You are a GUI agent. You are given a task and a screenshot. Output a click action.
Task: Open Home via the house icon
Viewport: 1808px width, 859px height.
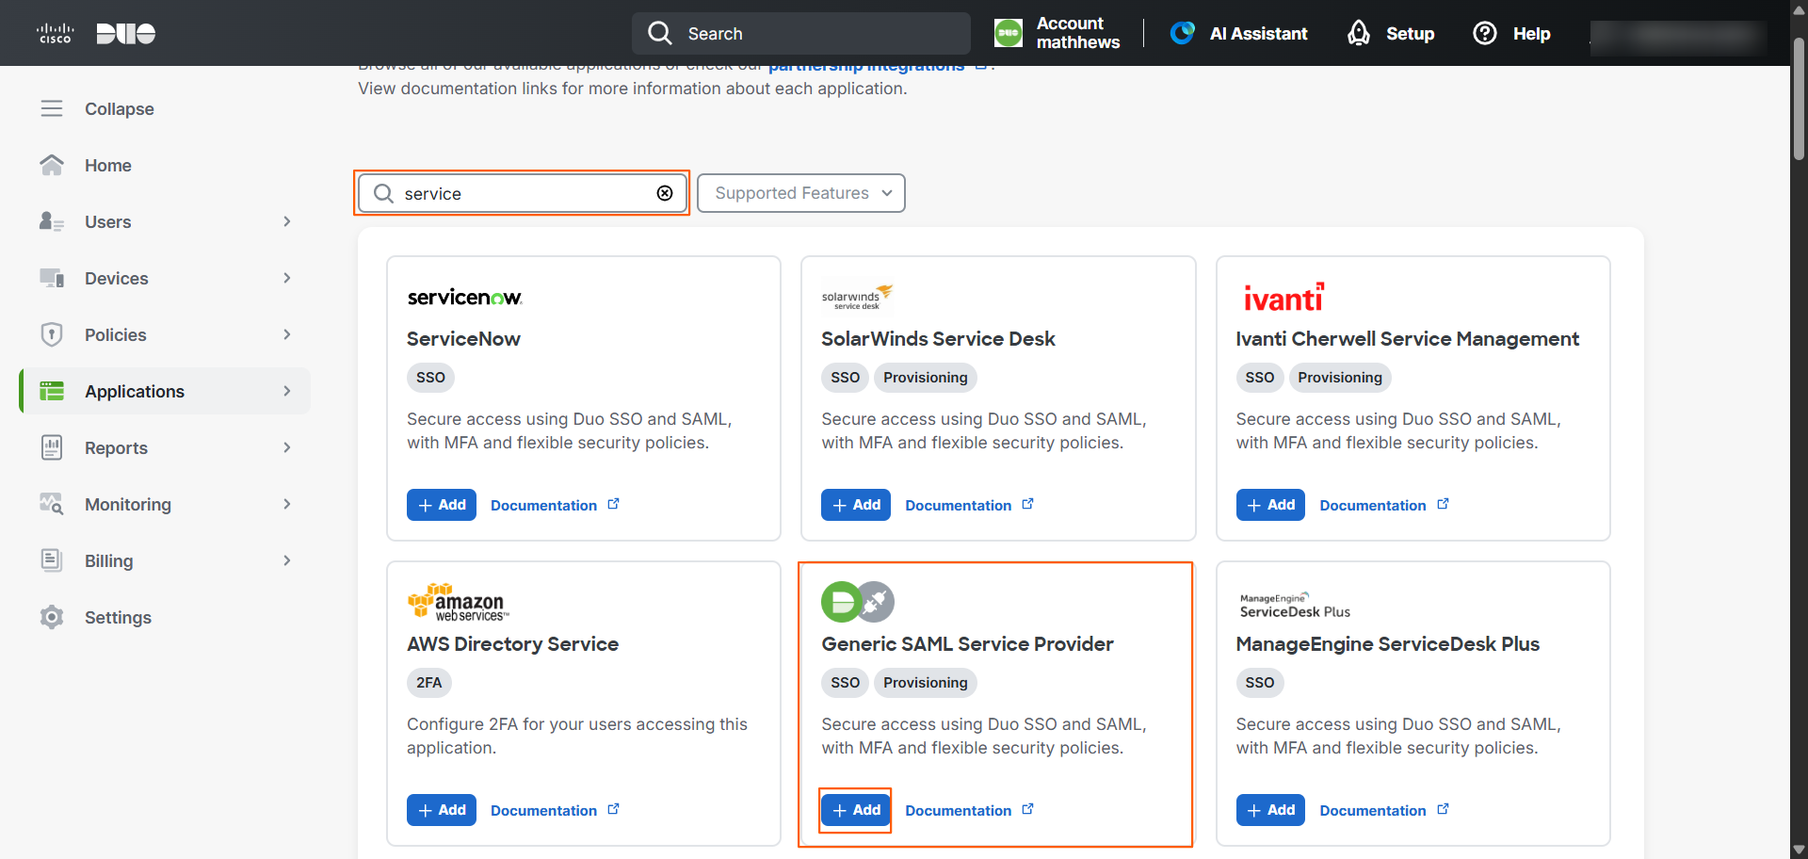tap(52, 165)
